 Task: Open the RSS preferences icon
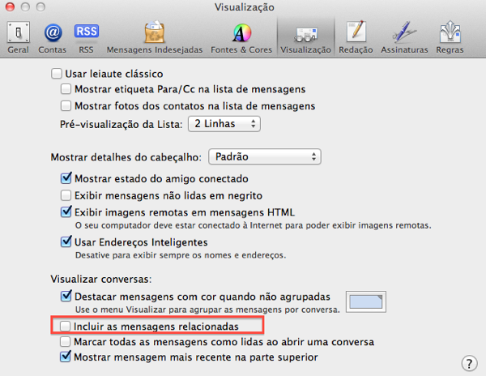point(87,32)
